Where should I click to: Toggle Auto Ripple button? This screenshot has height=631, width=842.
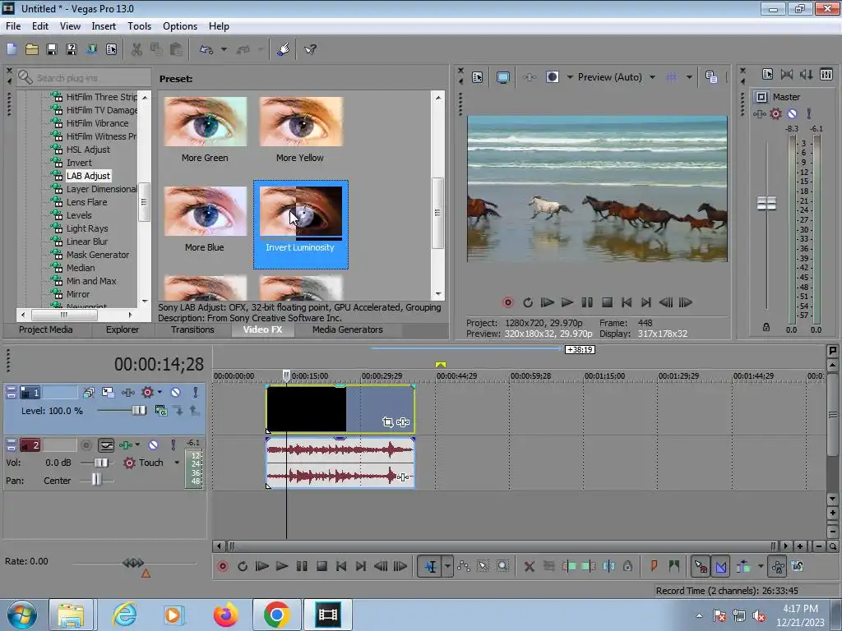click(x=743, y=566)
